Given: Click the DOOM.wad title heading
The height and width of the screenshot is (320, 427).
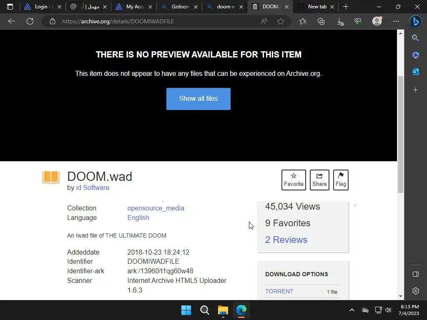Looking at the screenshot, I should pyautogui.click(x=100, y=176).
